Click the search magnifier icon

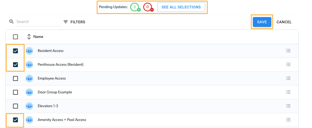tap(11, 22)
